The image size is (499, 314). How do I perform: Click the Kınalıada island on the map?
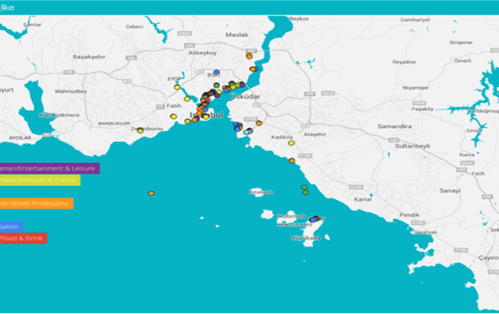[262, 192]
